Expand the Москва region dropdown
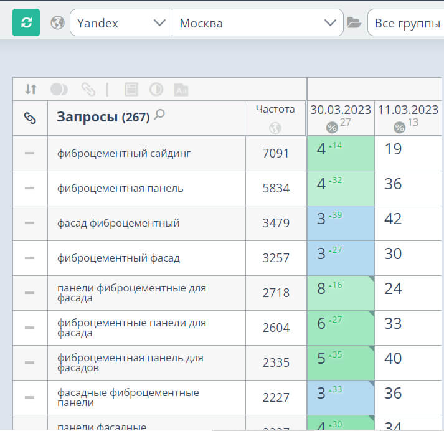 coord(257,23)
